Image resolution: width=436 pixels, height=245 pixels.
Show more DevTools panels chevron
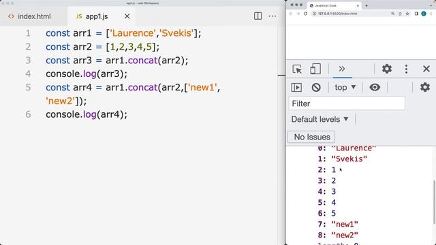342,69
